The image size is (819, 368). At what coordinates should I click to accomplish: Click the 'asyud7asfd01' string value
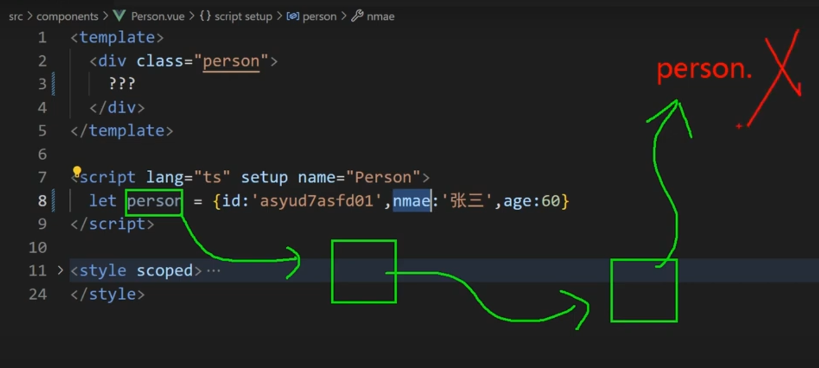tap(316, 201)
